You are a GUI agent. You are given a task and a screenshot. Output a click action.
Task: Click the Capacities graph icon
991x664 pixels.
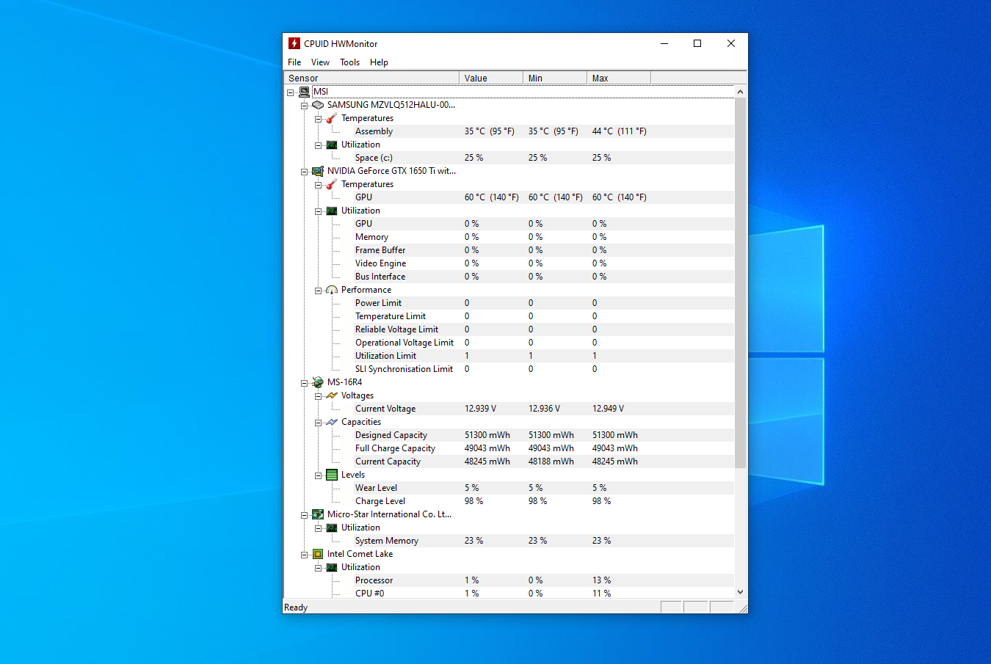[332, 422]
